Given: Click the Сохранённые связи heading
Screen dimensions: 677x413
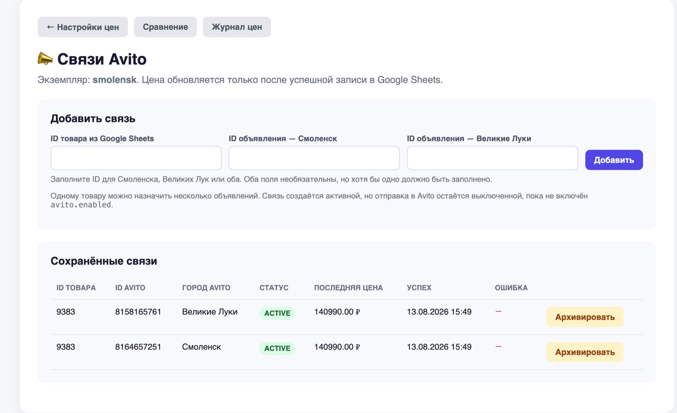Looking at the screenshot, I should coord(104,261).
